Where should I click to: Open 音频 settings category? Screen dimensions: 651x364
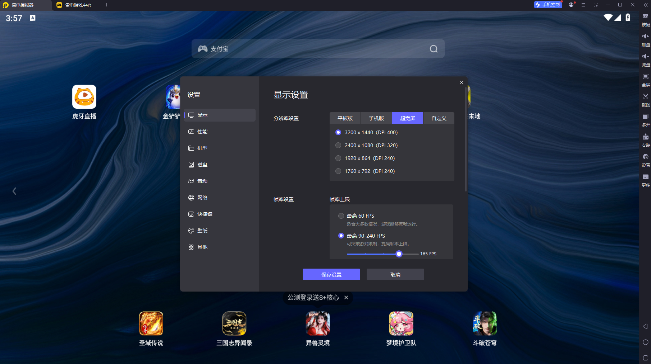click(x=220, y=181)
